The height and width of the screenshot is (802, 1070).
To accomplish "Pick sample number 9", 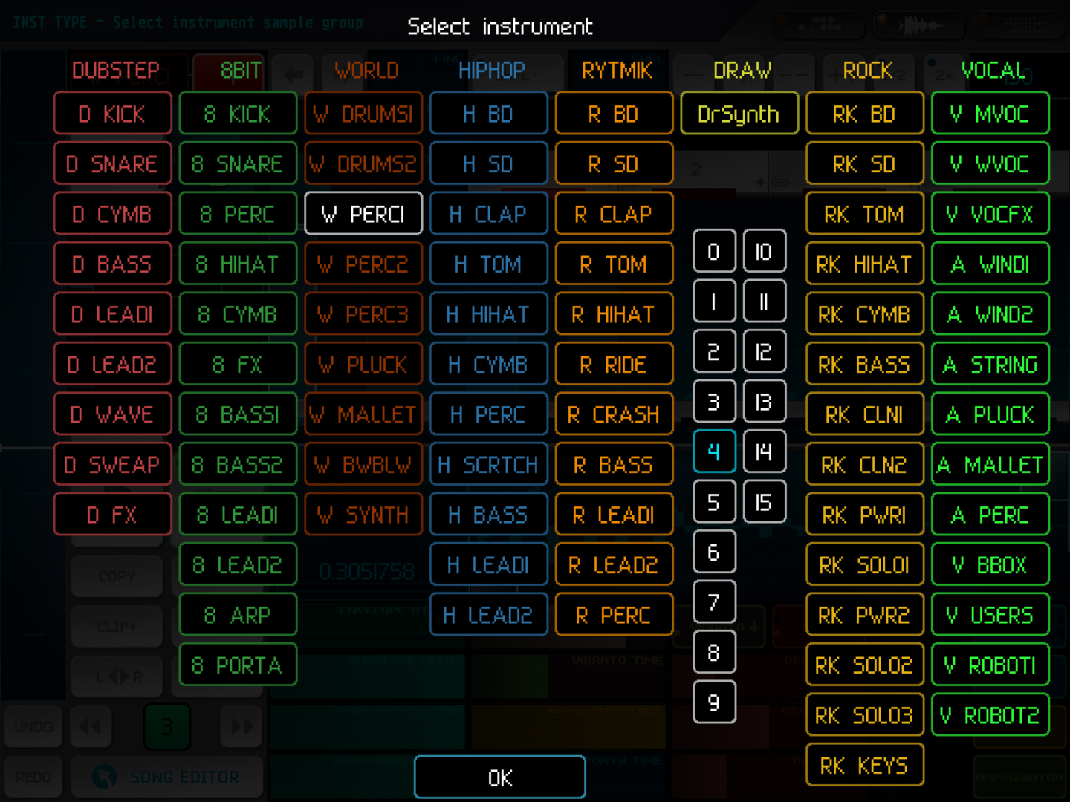I will coord(714,702).
